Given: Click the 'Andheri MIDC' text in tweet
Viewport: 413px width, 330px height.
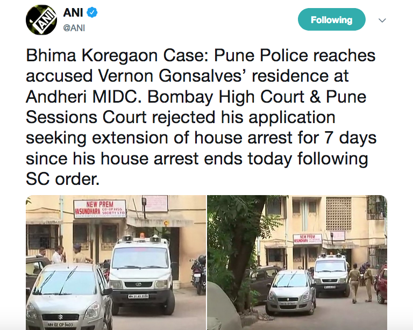Looking at the screenshot, I should point(82,97).
